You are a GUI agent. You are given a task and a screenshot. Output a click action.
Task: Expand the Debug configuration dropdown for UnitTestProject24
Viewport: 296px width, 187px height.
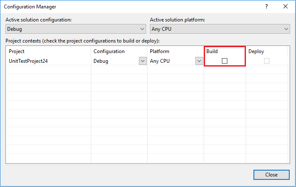142,61
